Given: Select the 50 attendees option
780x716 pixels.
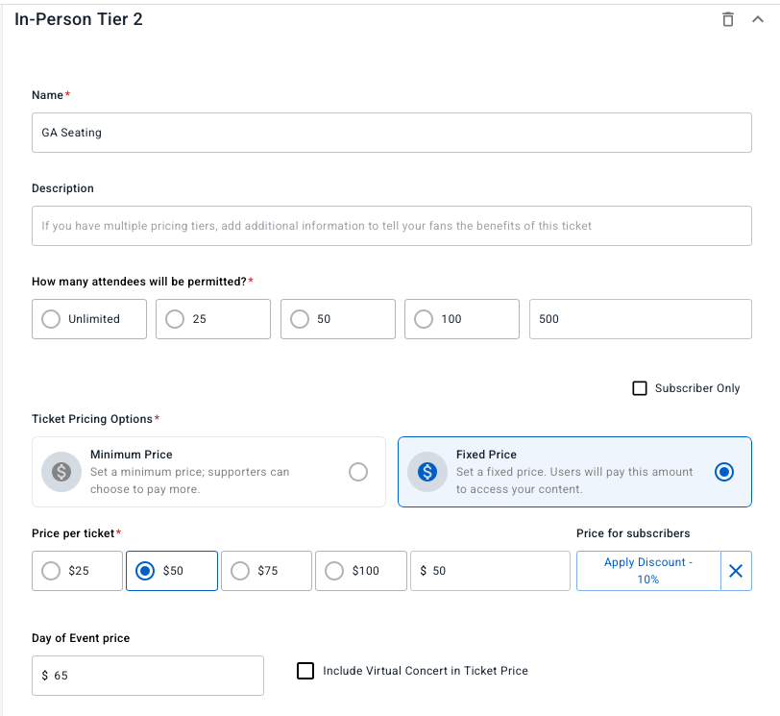Looking at the screenshot, I should pyautogui.click(x=300, y=319).
